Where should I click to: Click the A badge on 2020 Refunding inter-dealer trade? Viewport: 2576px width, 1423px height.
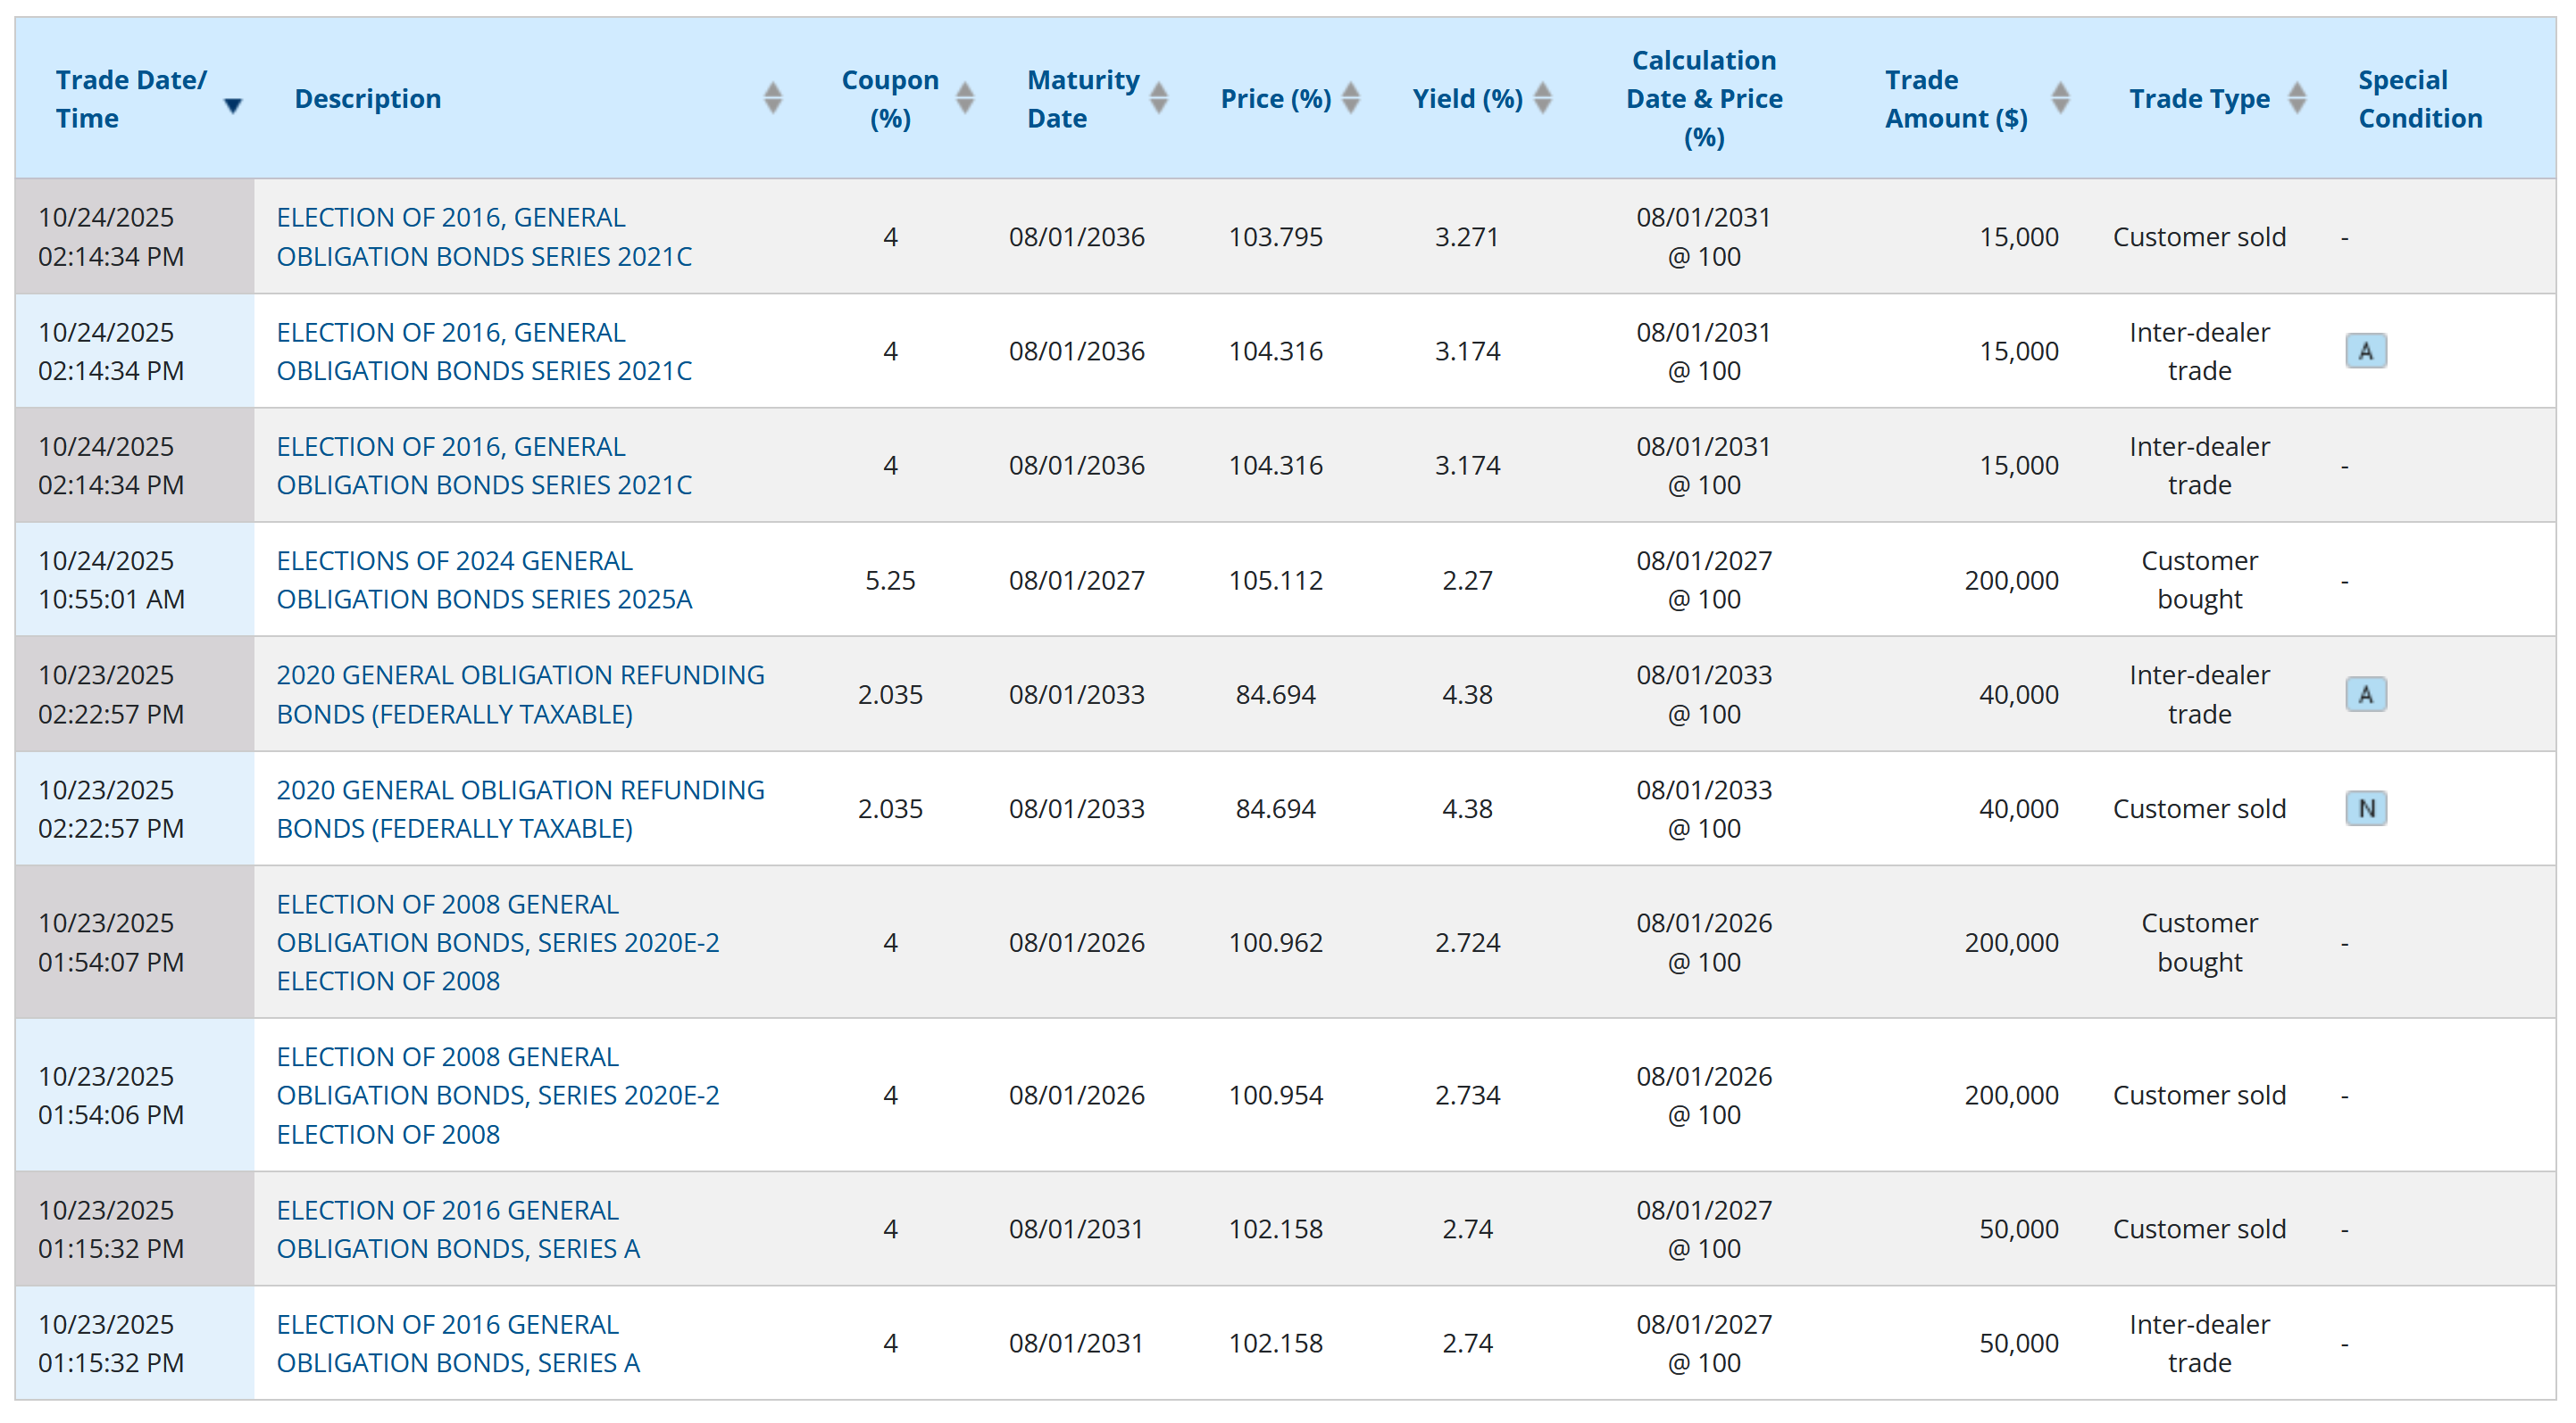[2365, 694]
